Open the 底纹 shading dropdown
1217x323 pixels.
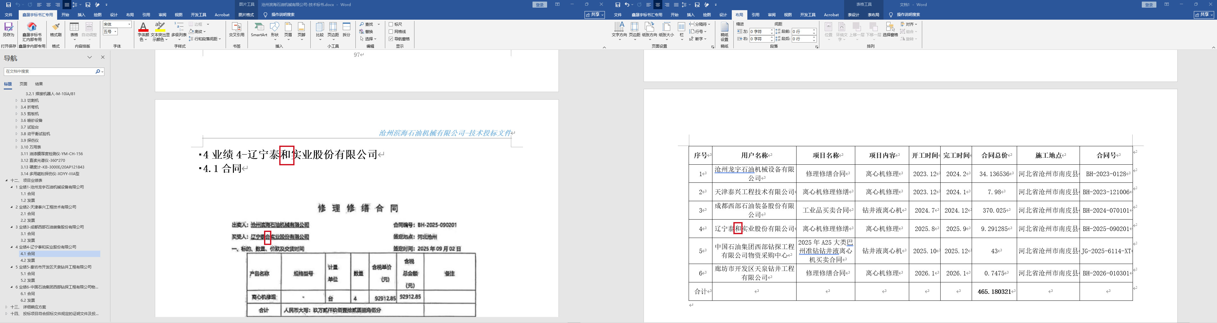click(197, 32)
